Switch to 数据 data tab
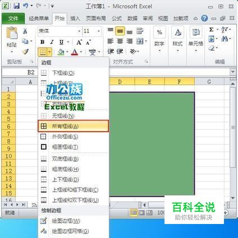Viewport: 238px width, 238px height. click(132, 18)
